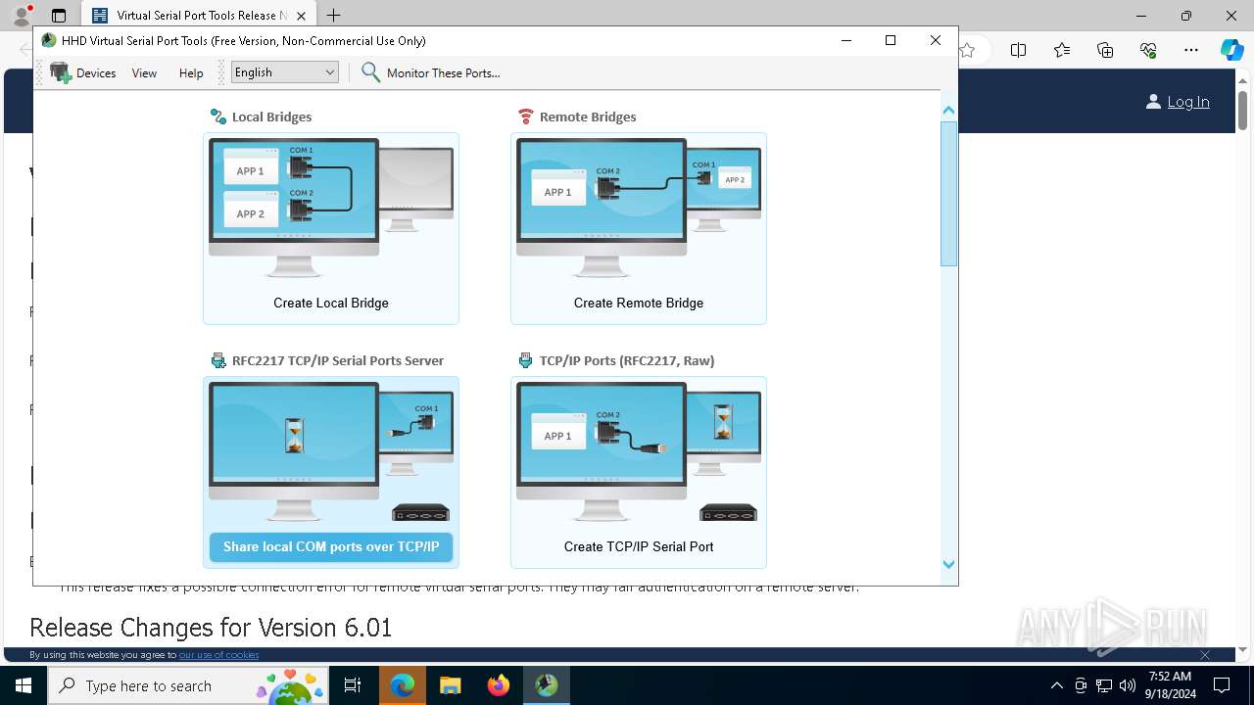The width and height of the screenshot is (1254, 705).
Task: Click scroll up arrow in Serial Port Tools
Action: (948, 111)
